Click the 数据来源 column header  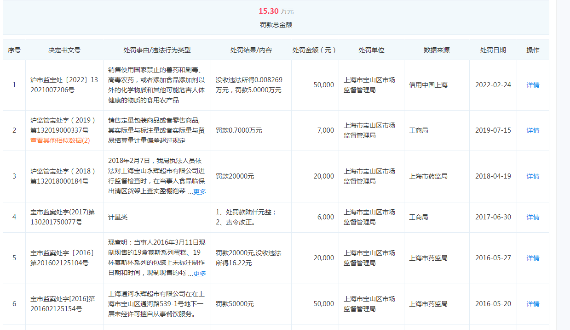[x=437, y=50]
